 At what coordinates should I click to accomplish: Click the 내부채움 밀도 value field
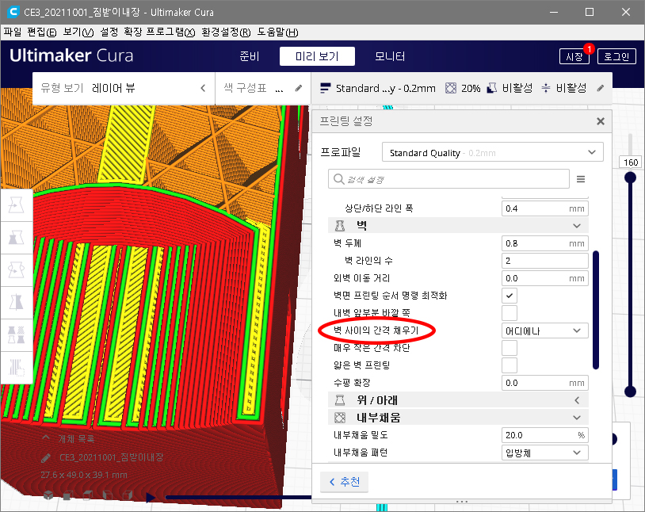tap(544, 435)
